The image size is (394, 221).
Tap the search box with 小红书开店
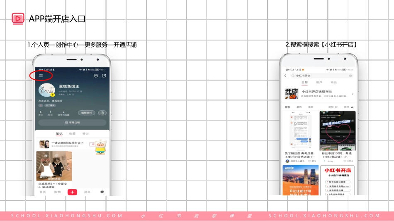click(x=322, y=76)
